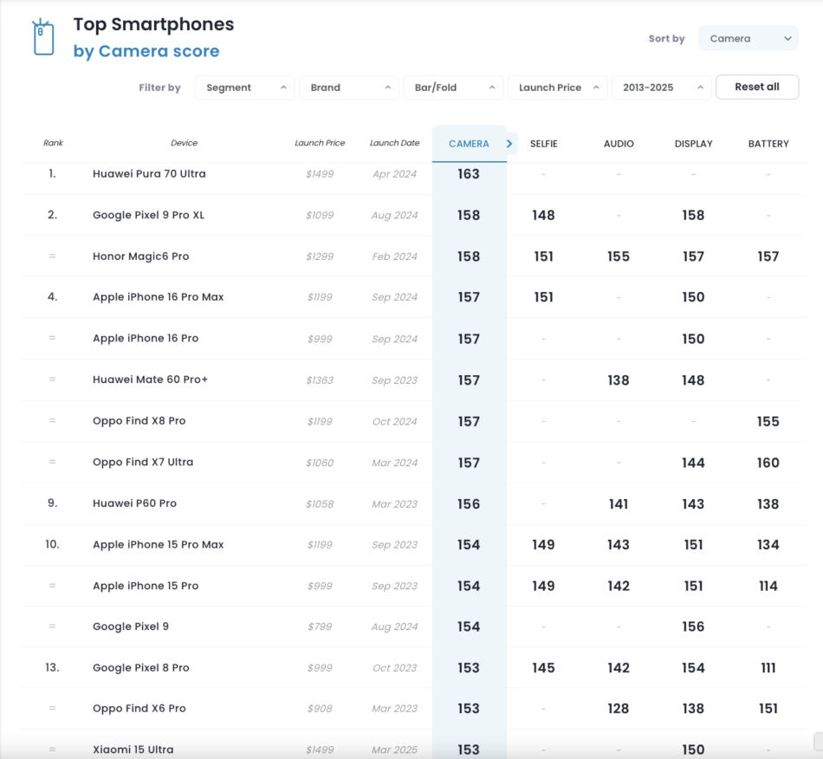Open Honor Magic6 Pro device entry
The image size is (823, 759).
[x=140, y=256]
